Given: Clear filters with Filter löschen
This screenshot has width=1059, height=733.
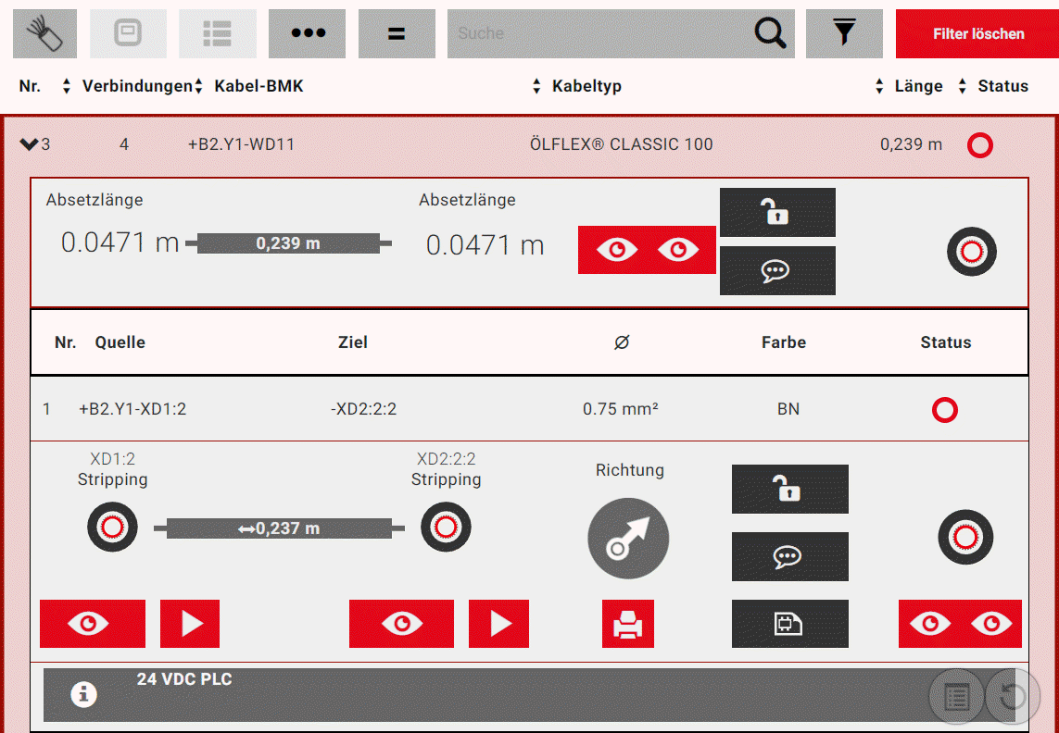Looking at the screenshot, I should click(977, 33).
